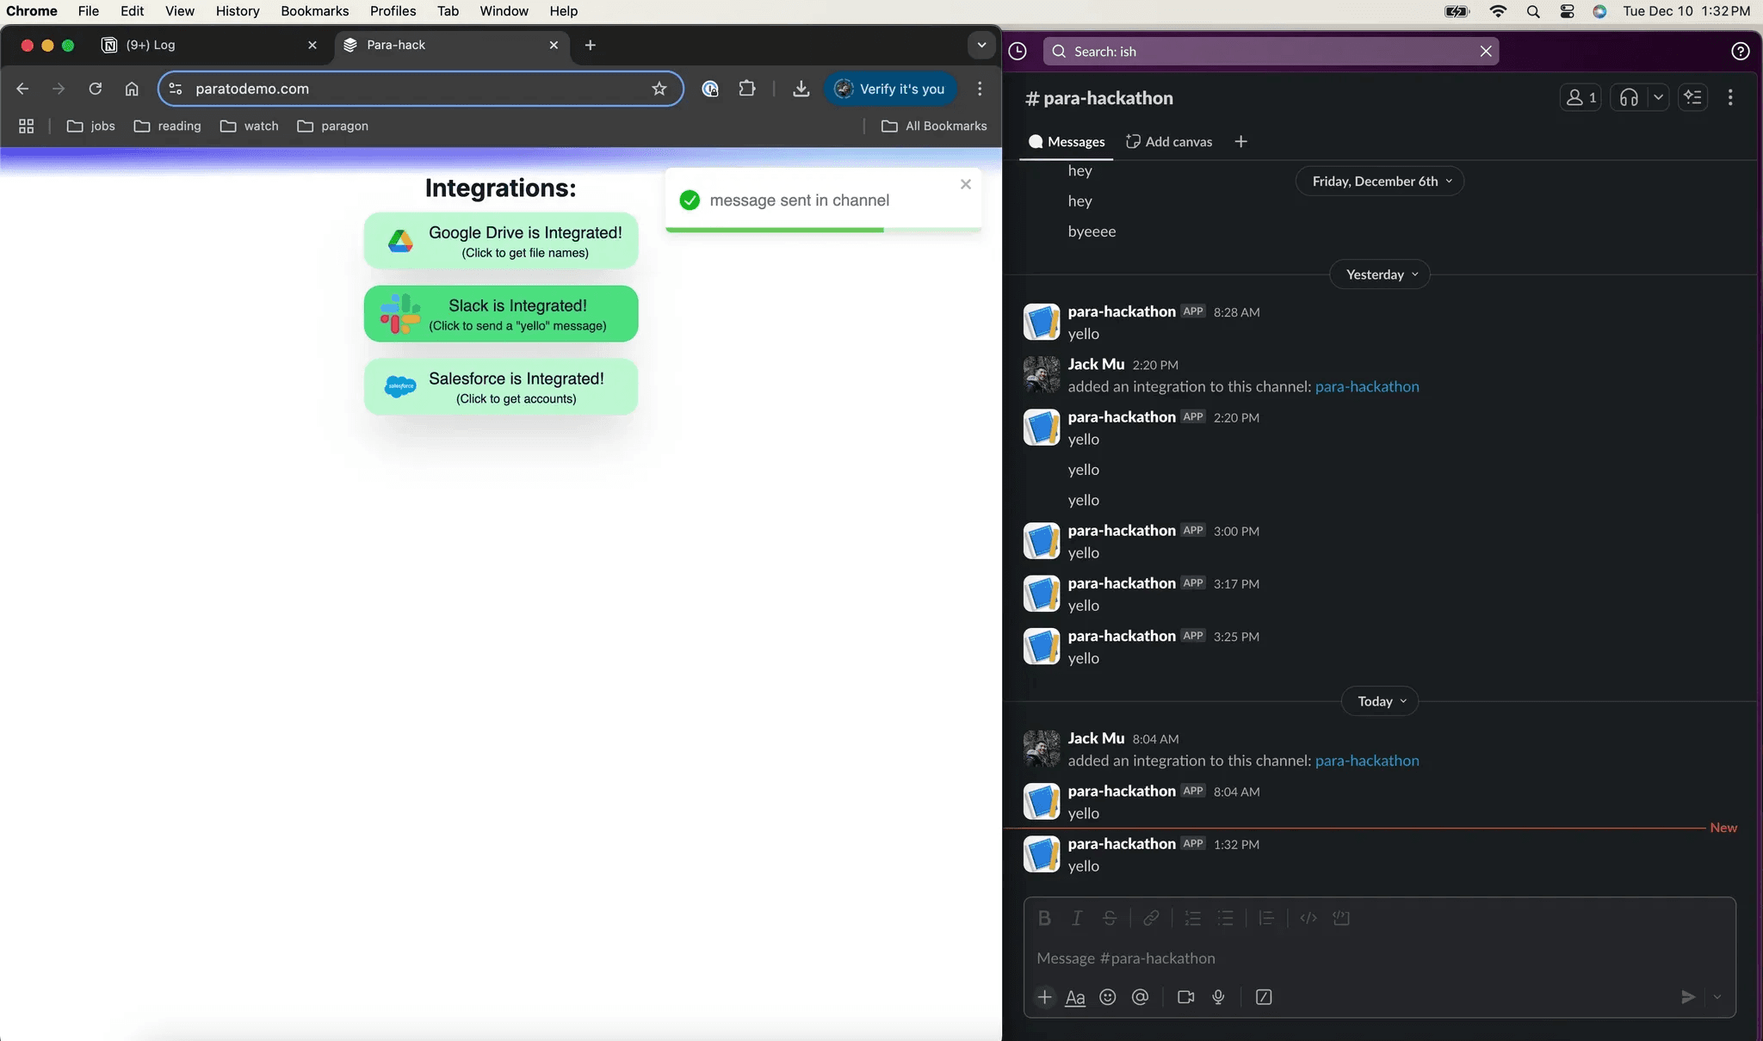Click the mention someone @ icon
Screen dimensions: 1763x1041
pos(1141,997)
